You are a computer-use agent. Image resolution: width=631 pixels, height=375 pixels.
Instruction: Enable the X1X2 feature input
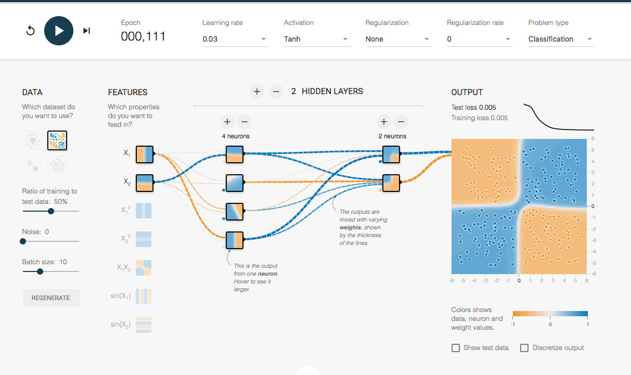point(144,267)
